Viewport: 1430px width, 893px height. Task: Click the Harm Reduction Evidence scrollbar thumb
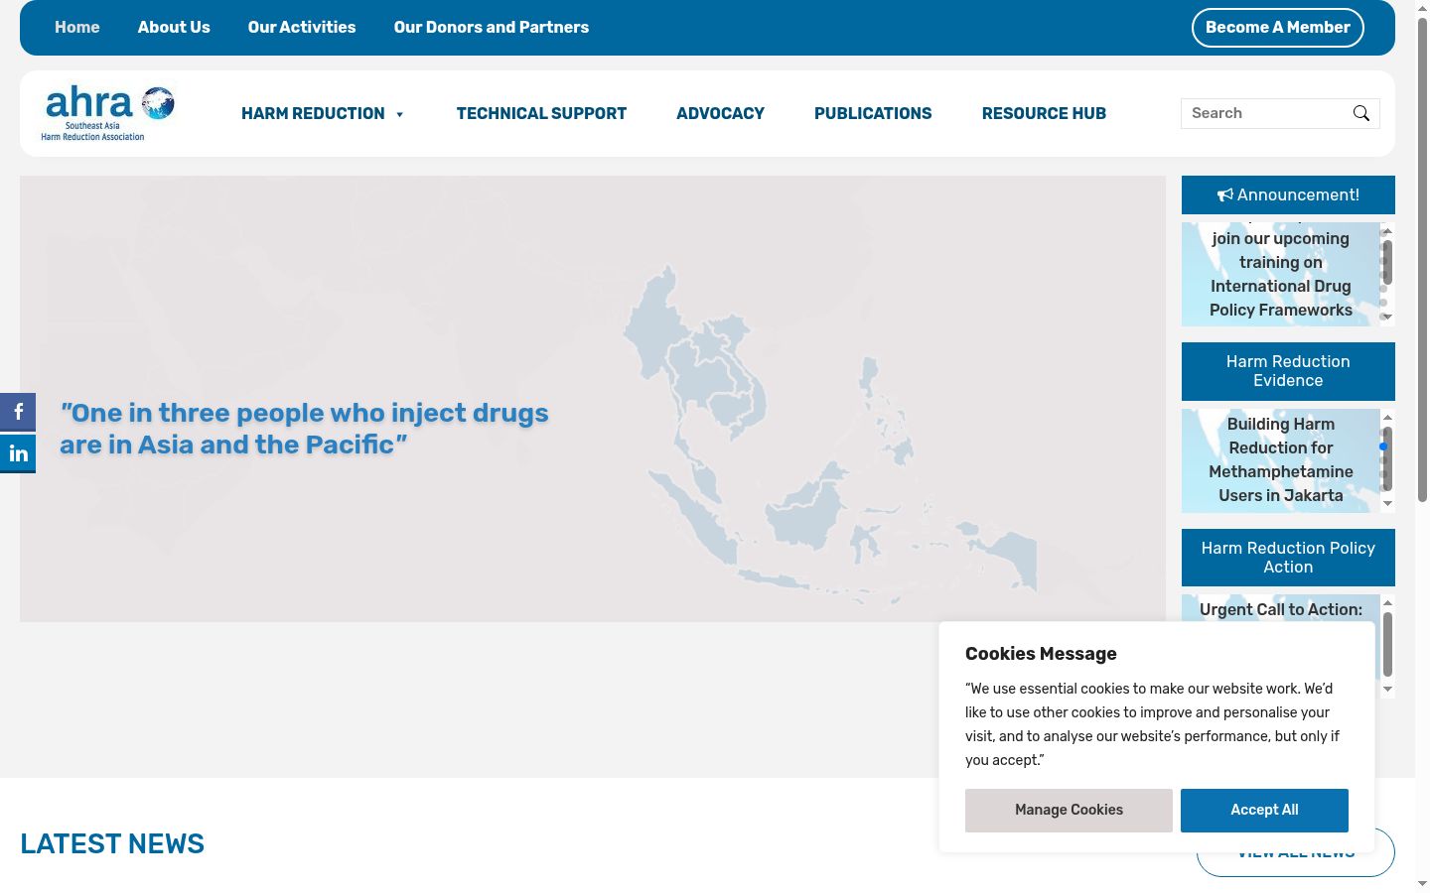[x=1387, y=458]
